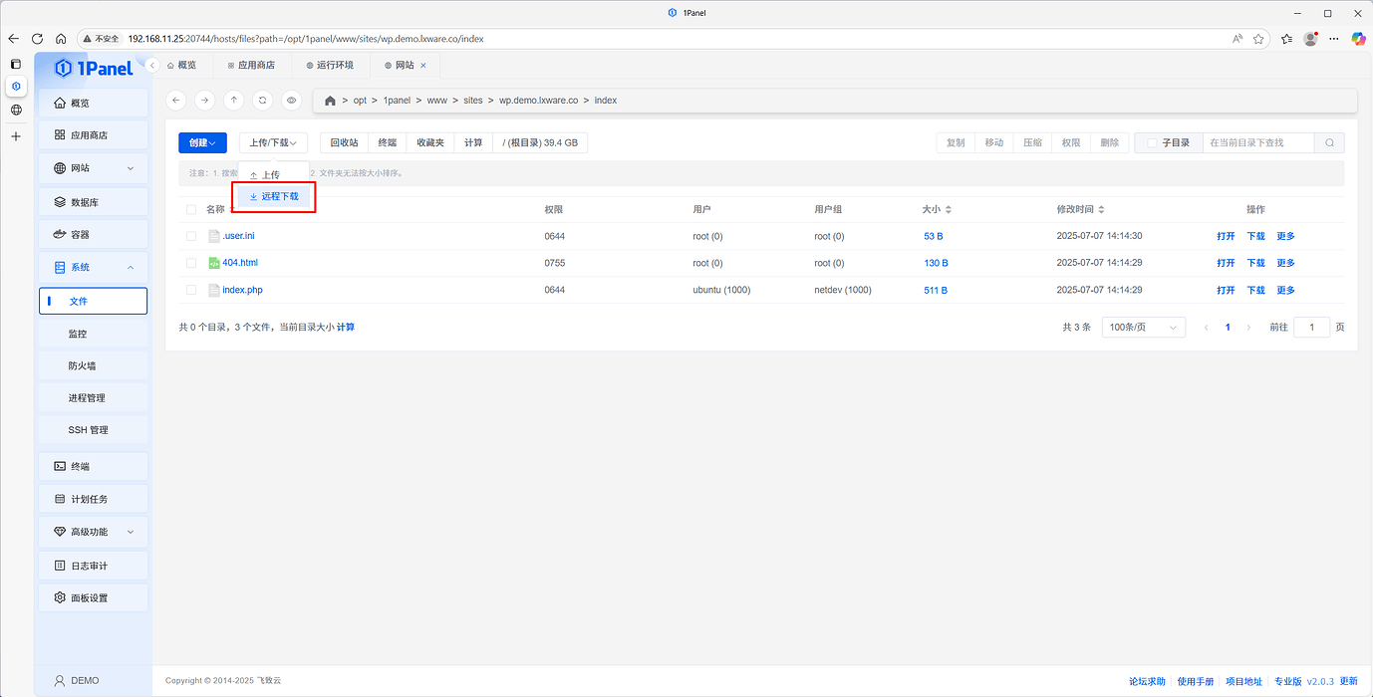Image resolution: width=1373 pixels, height=697 pixels.
Task: Click the back navigation arrow in the file manager
Action: [x=175, y=100]
